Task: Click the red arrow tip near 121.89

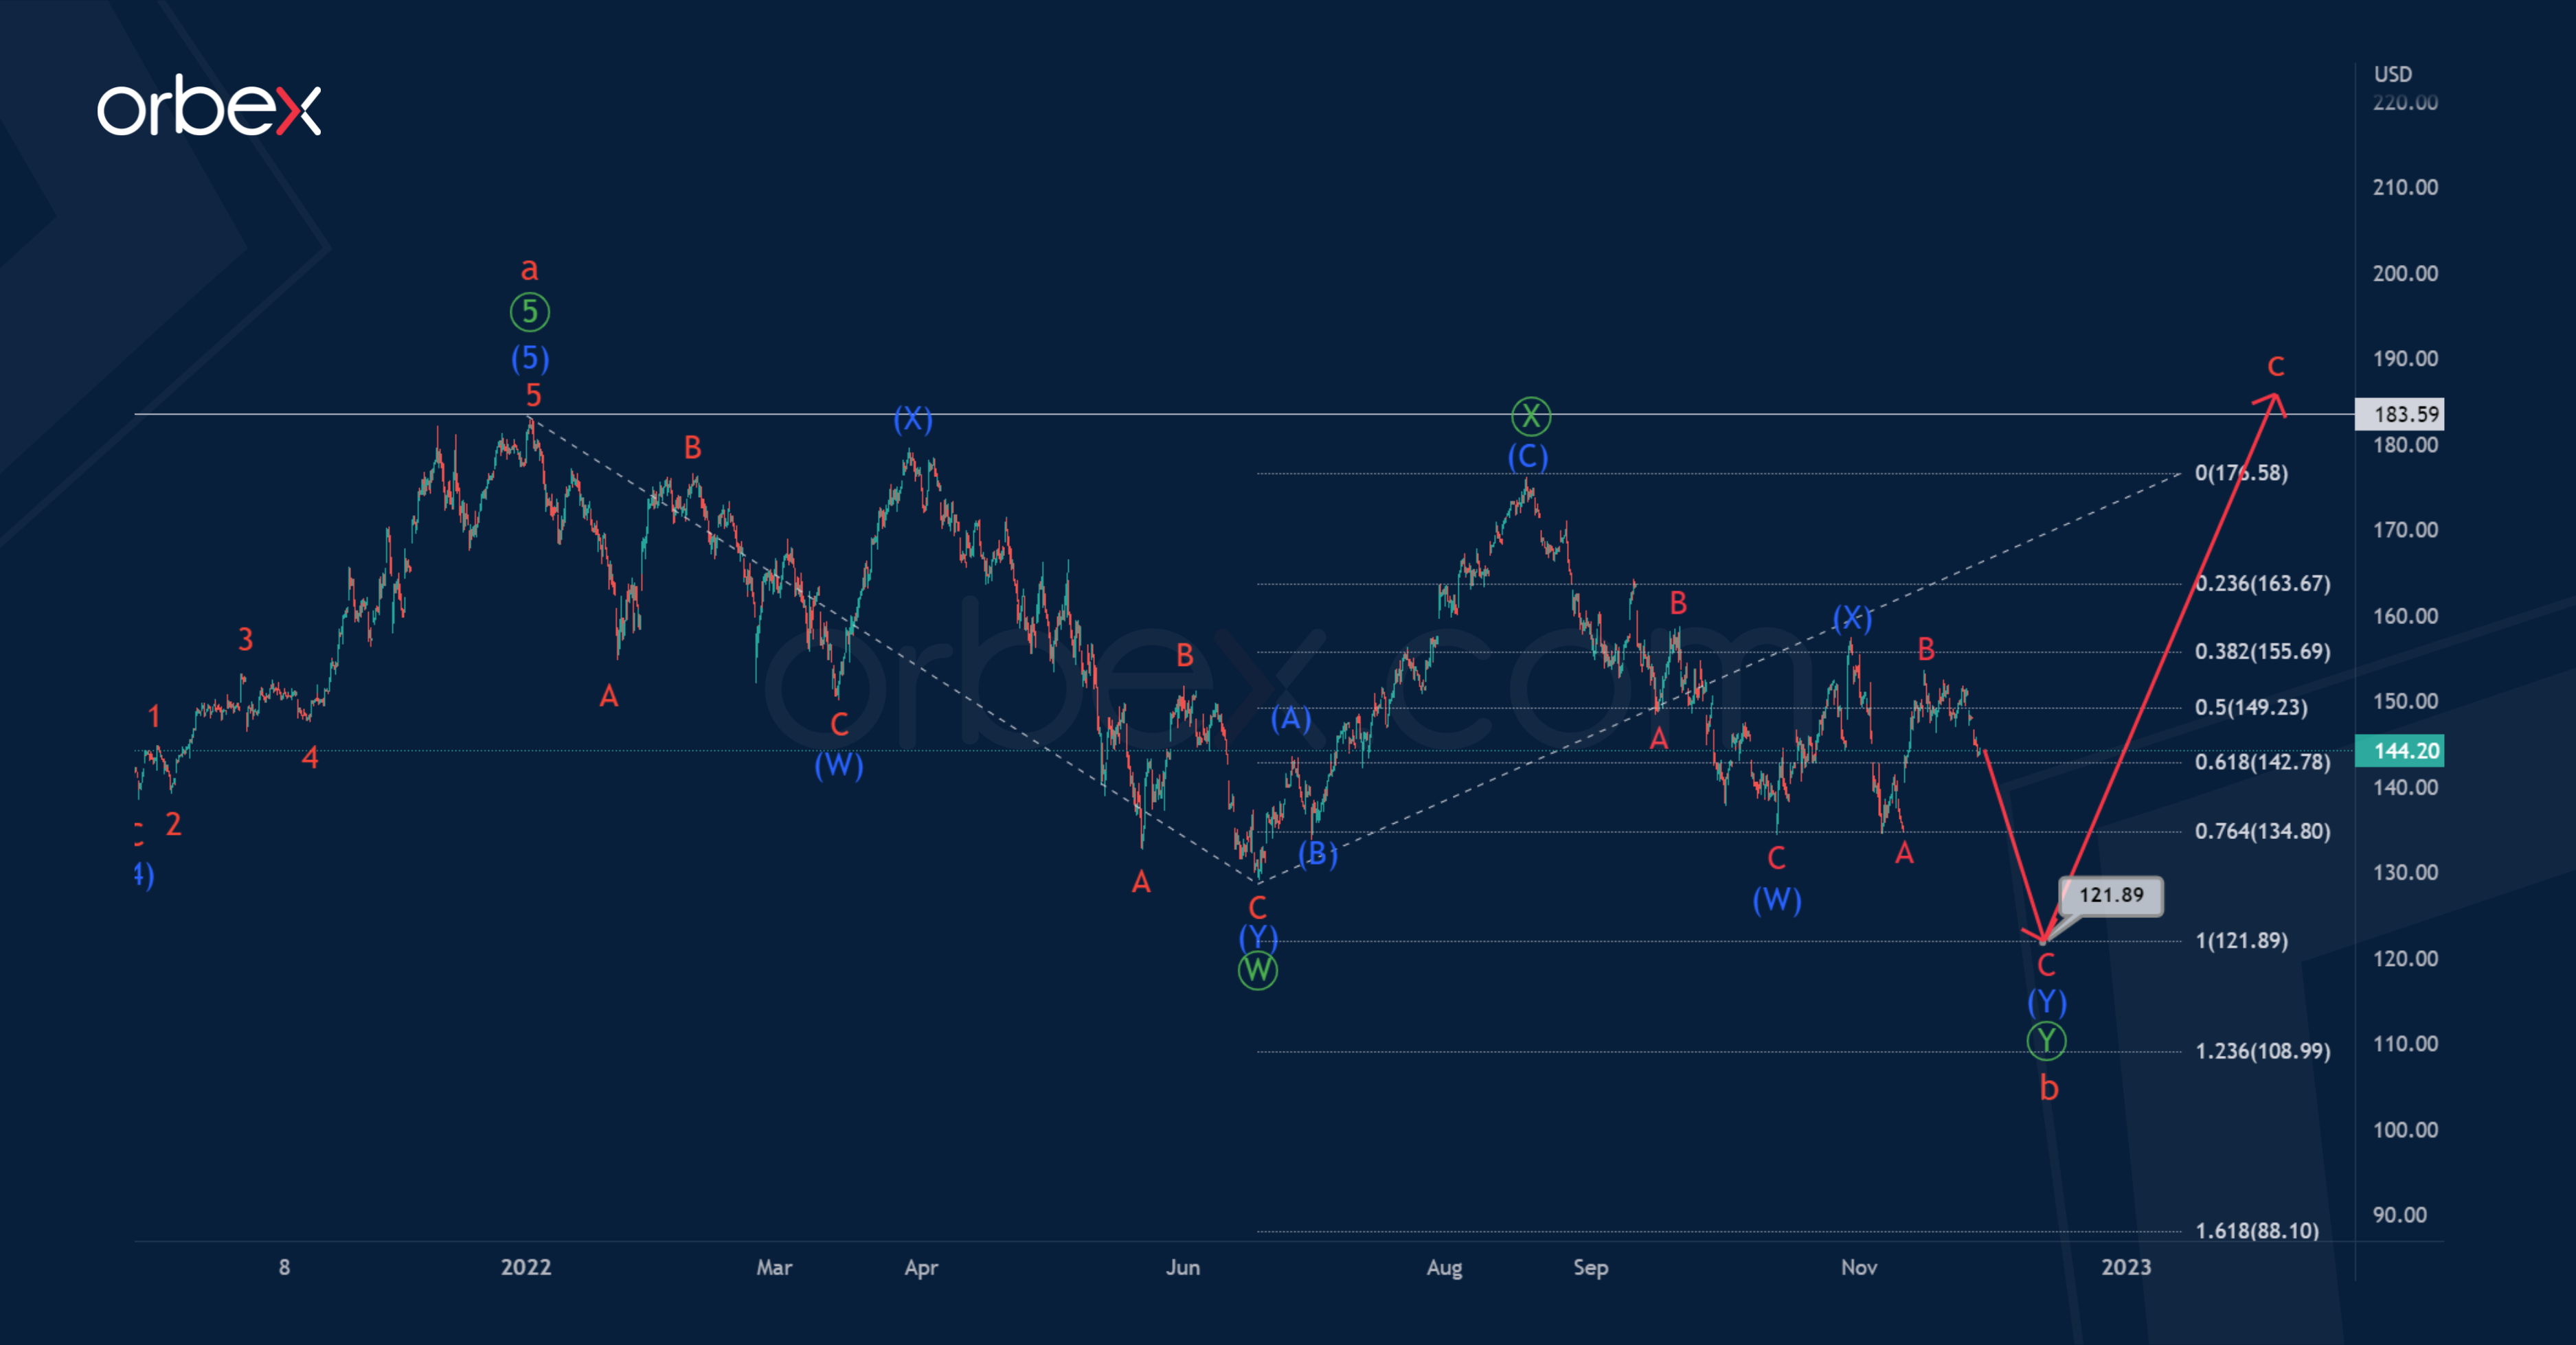Action: click(x=2043, y=939)
